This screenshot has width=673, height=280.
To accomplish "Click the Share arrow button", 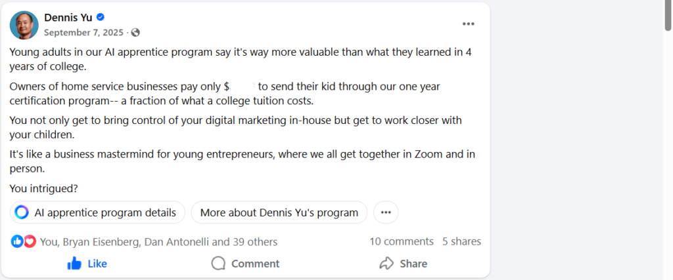I will tap(403, 264).
